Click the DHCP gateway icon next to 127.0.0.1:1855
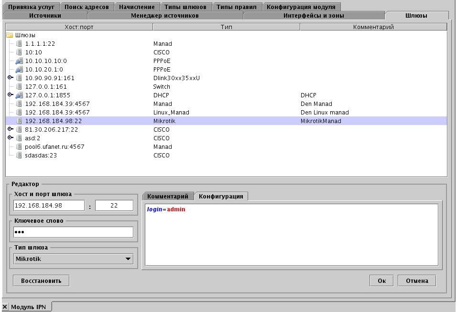 18,95
